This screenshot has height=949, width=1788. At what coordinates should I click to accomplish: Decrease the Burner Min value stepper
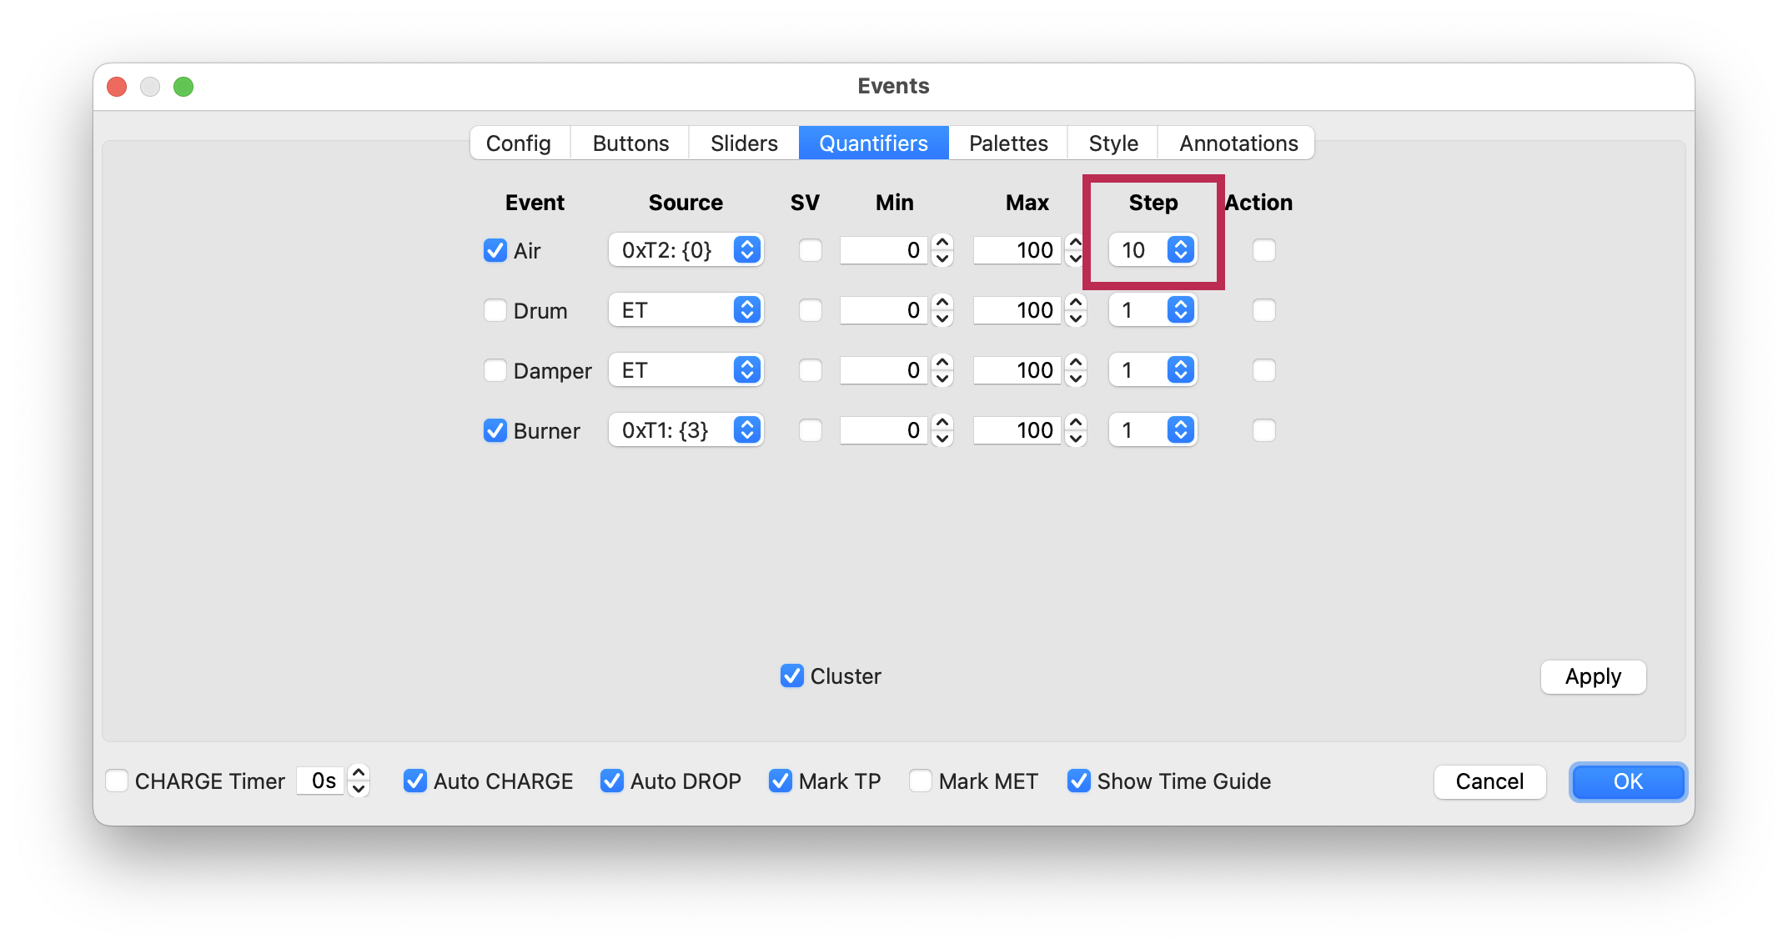(x=942, y=439)
